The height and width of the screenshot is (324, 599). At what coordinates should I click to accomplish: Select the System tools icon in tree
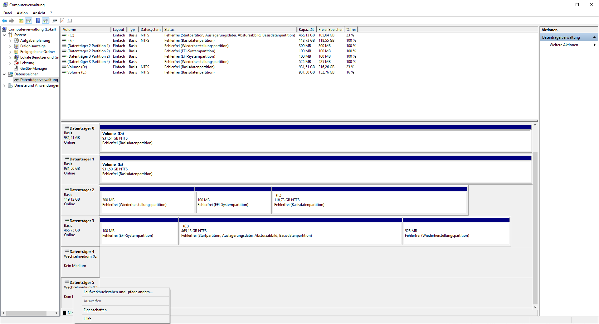10,35
